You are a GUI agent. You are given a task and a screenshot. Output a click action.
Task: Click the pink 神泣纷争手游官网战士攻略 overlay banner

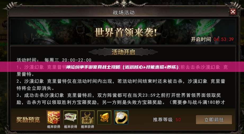(122, 67)
